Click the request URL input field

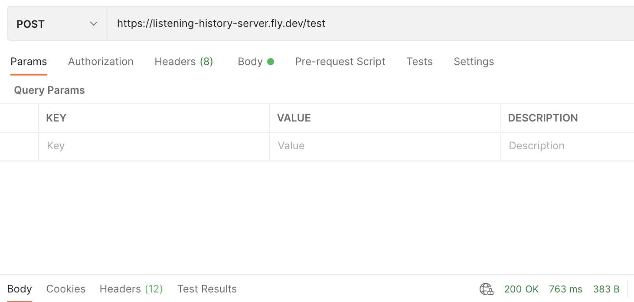(369, 24)
